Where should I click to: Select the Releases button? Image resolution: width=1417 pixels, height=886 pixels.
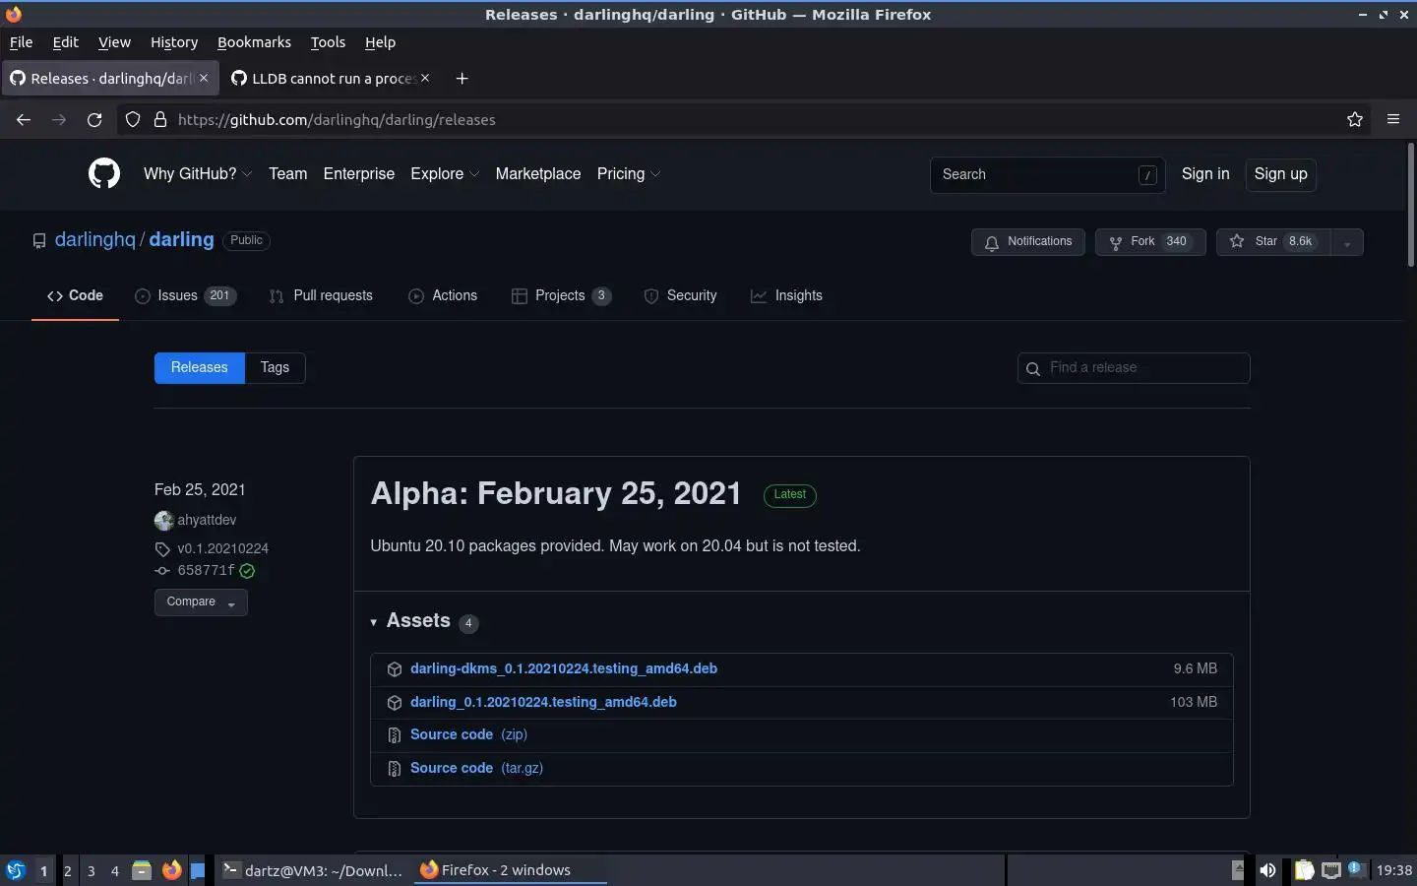tap(200, 367)
